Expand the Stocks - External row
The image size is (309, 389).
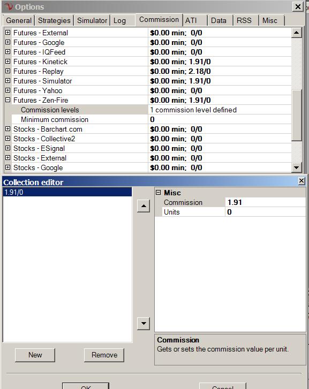(x=7, y=158)
